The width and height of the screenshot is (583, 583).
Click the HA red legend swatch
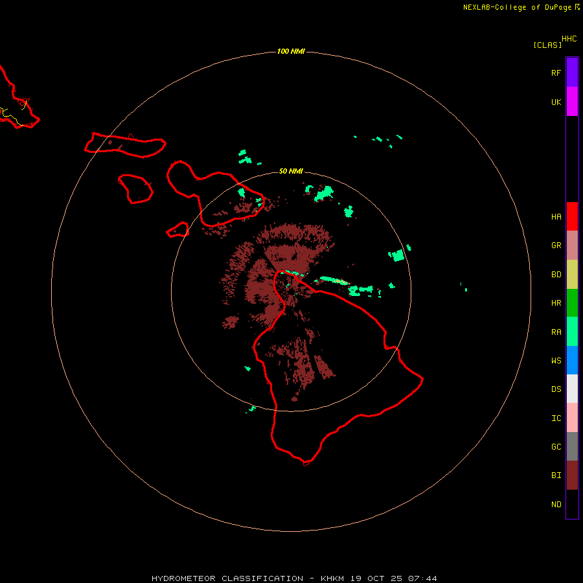tap(572, 216)
